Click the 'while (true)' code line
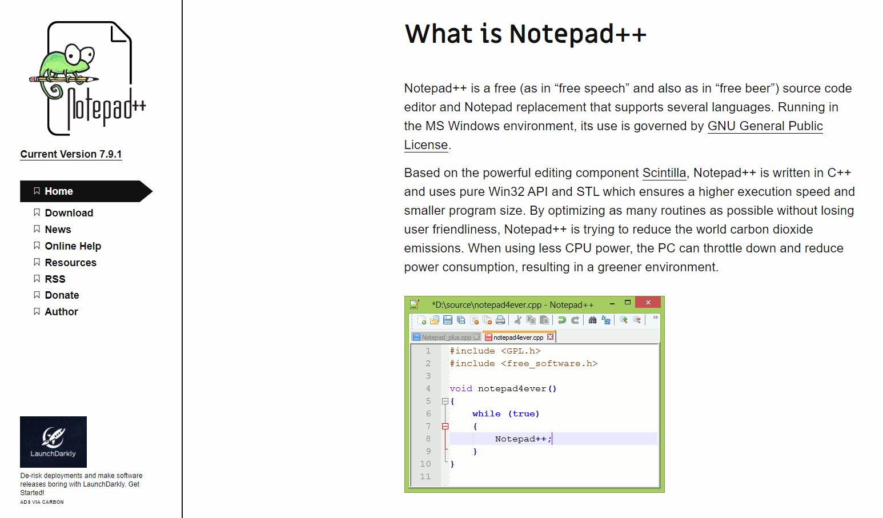Image resolution: width=883 pixels, height=518 pixels. (x=505, y=414)
